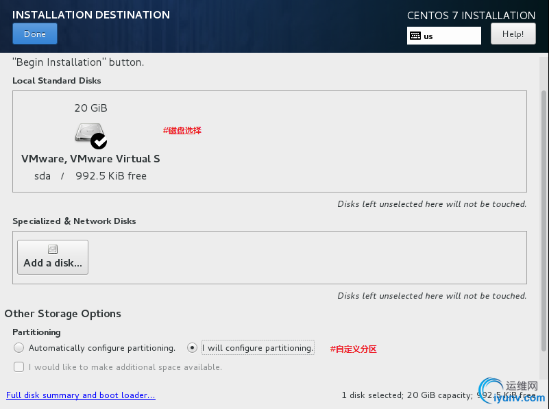
Task: Click the VMware, VMware Virtual S disk label
Action: [90, 159]
